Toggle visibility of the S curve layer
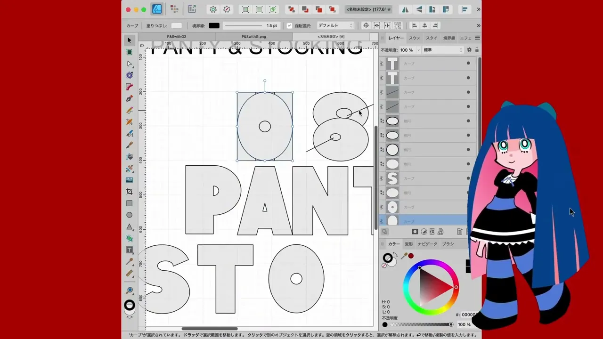The width and height of the screenshot is (603, 339). [x=468, y=178]
